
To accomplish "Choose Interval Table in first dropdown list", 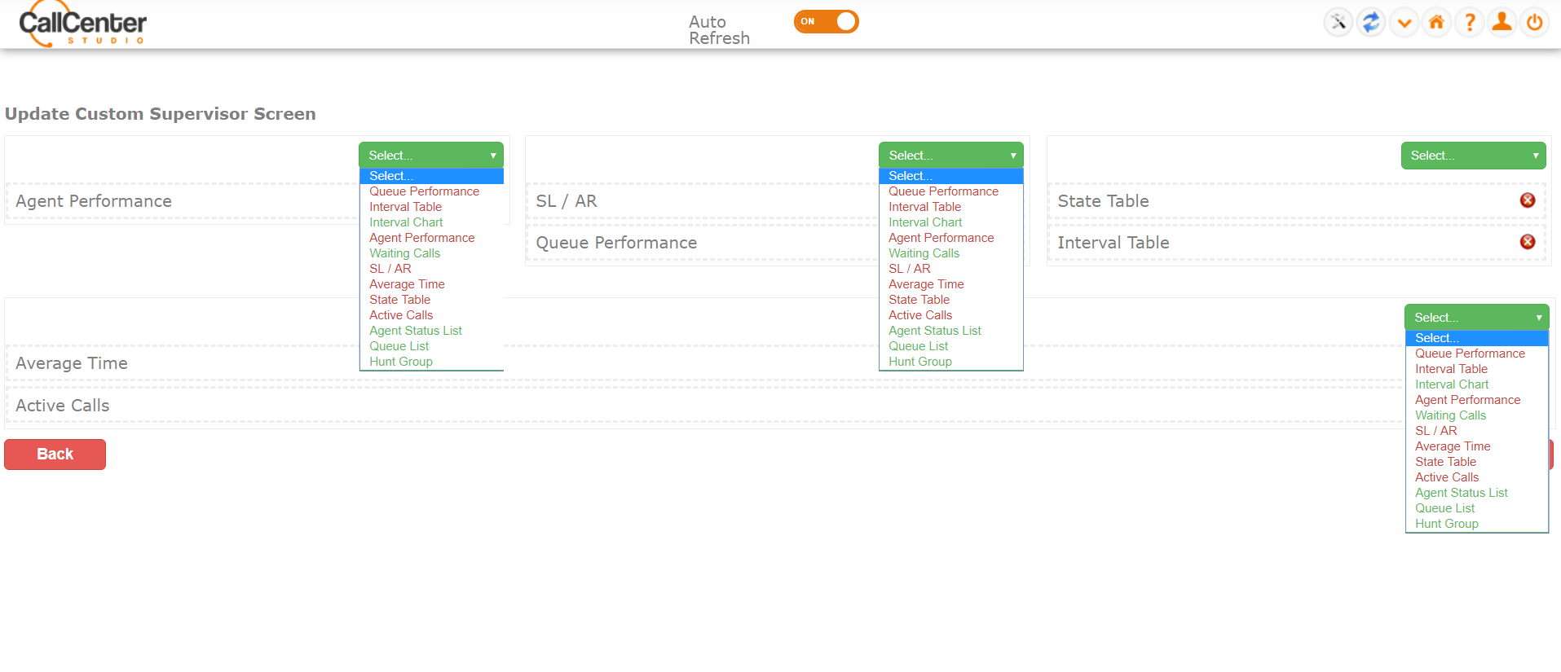I will [x=431, y=207].
